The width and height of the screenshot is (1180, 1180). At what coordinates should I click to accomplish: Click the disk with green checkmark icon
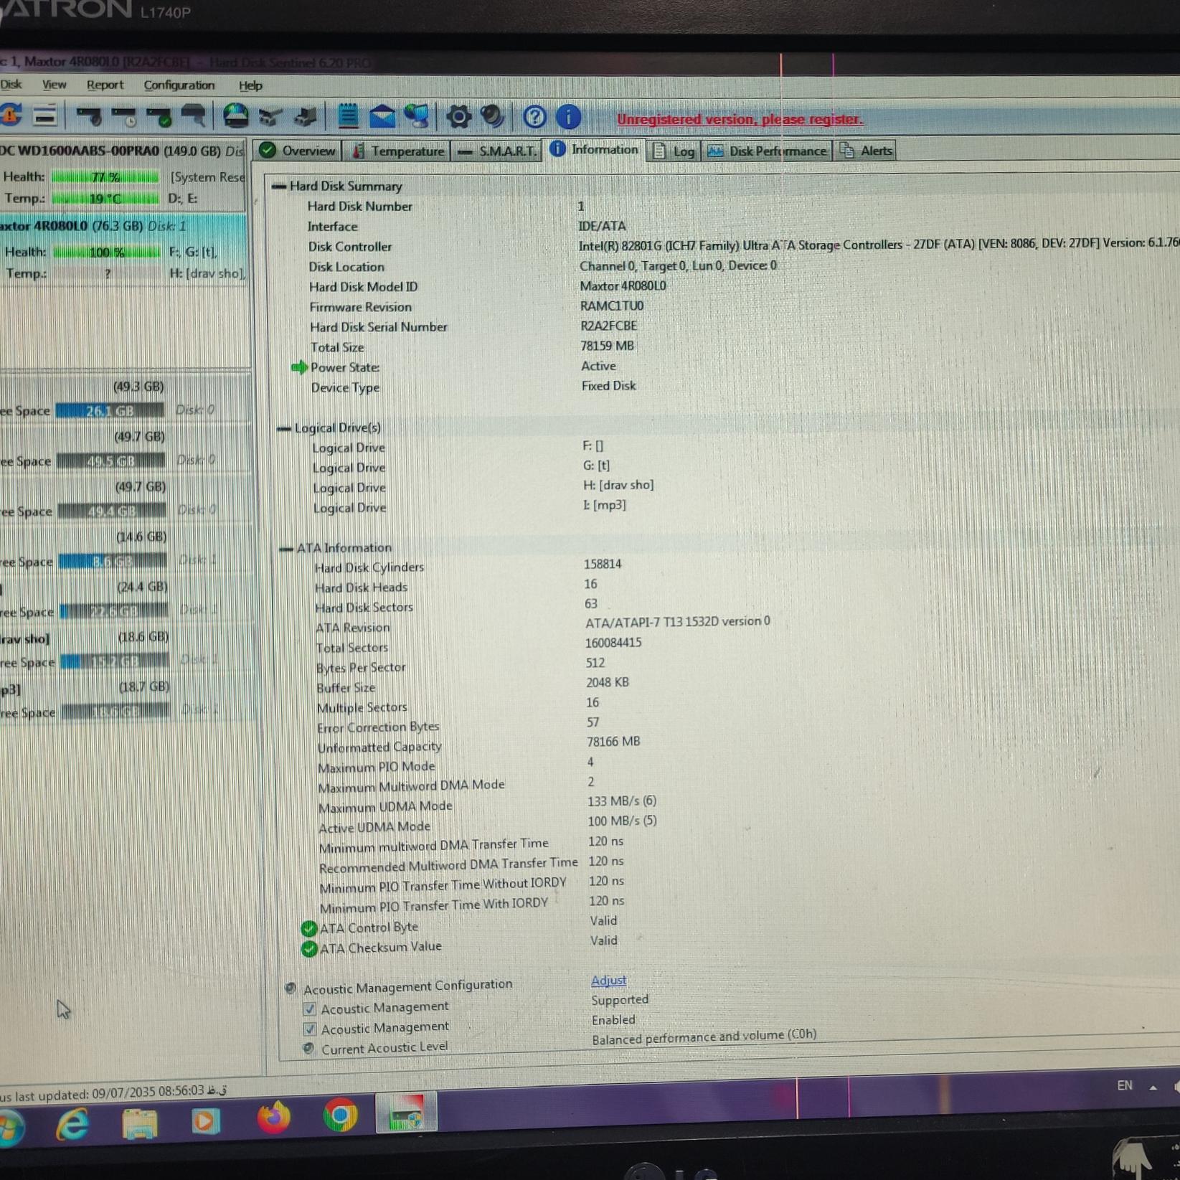click(159, 116)
